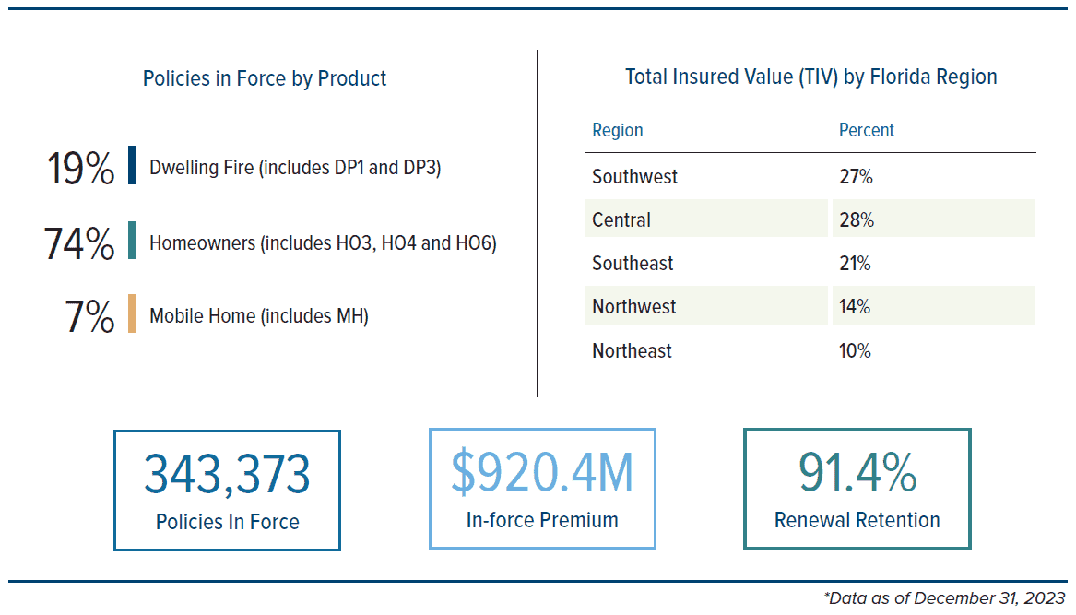Click the Policies in Force by Product heading
This screenshot has width=1076, height=615.
[265, 79]
